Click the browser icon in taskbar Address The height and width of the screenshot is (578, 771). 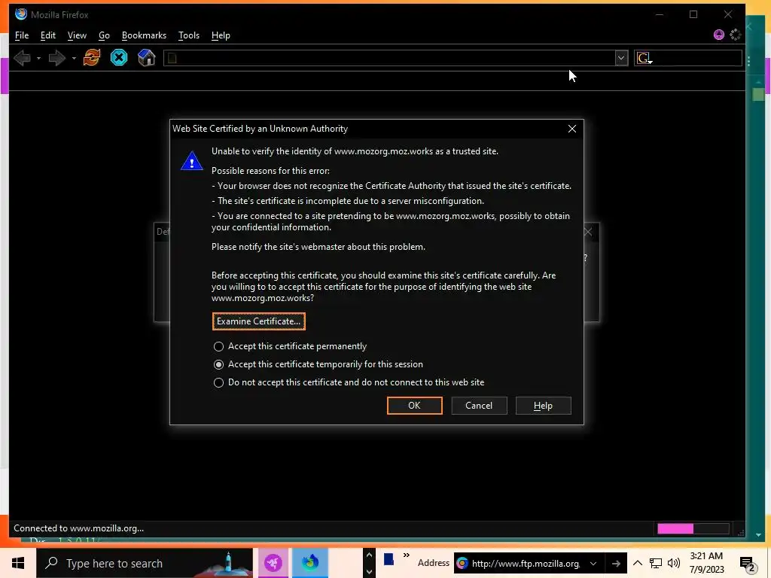click(462, 563)
